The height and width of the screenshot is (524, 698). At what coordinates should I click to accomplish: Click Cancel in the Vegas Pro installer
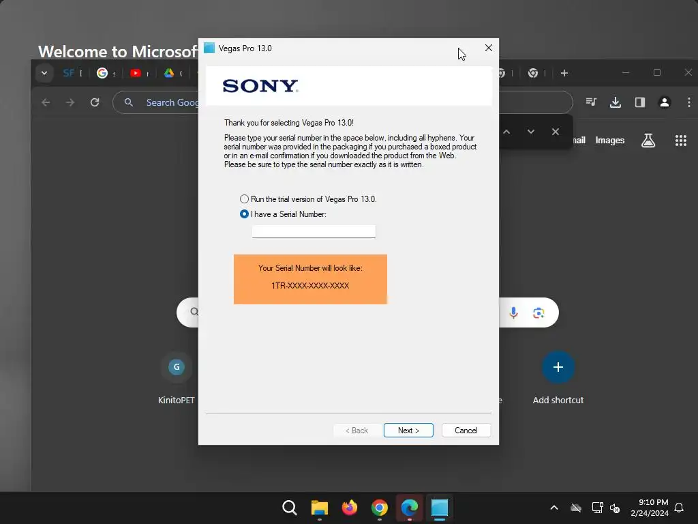[466, 431]
